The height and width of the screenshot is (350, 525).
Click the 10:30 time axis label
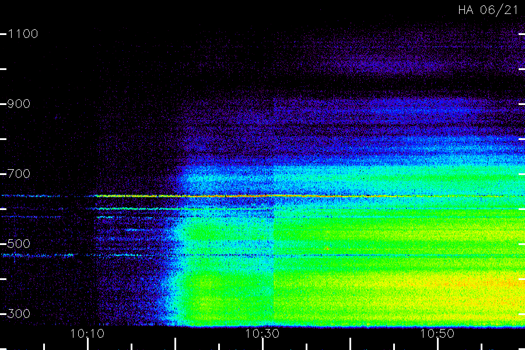[262, 334]
